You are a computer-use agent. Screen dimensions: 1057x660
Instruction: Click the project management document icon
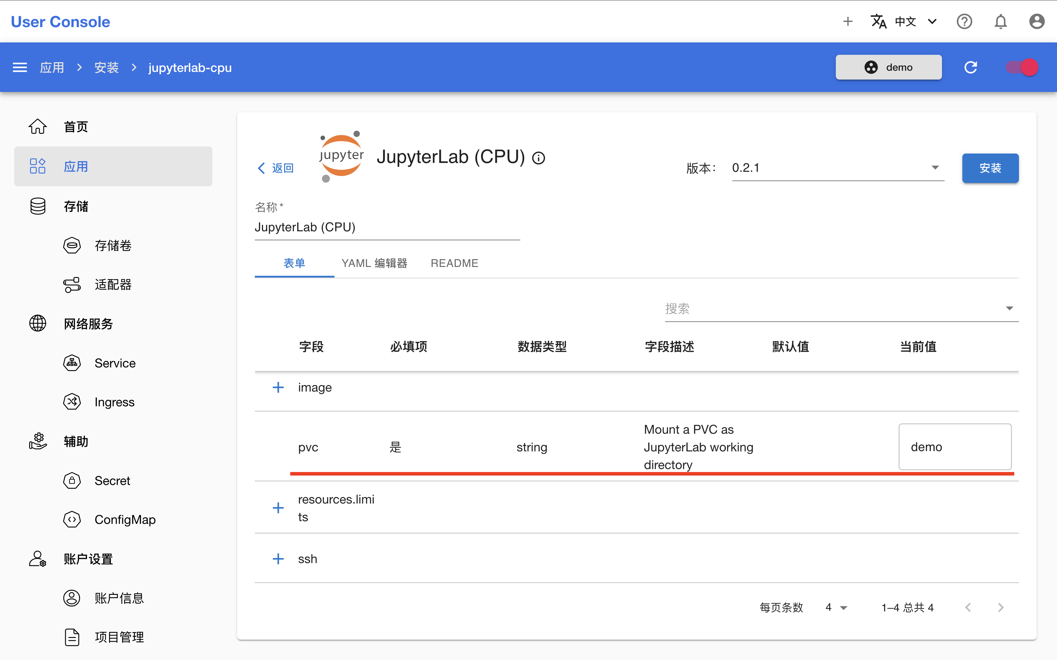(x=72, y=637)
